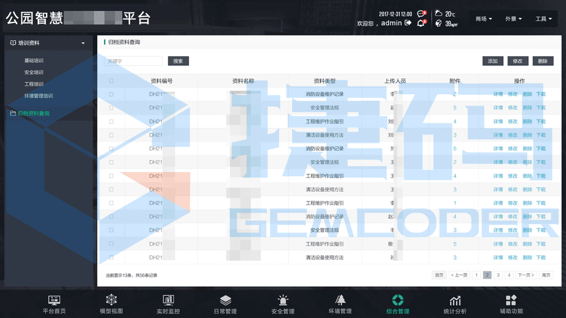
Task: Open the 日常管理 daily management icon
Action: (x=225, y=303)
